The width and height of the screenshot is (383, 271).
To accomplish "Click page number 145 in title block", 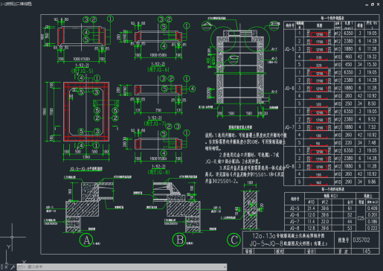I will (366, 251).
